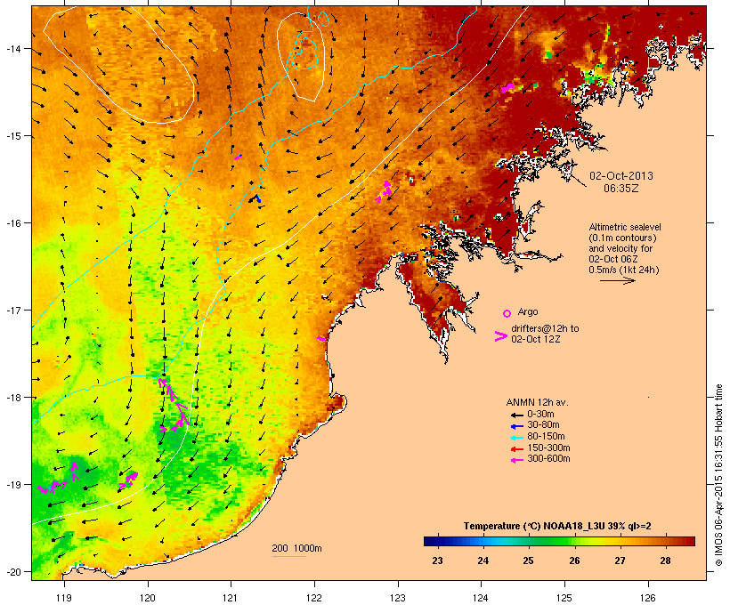
Task: Select the dark blue end of temperature colorbar
Action: pos(431,541)
